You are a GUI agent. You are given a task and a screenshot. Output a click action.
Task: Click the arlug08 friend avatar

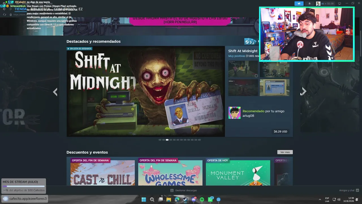point(234,113)
